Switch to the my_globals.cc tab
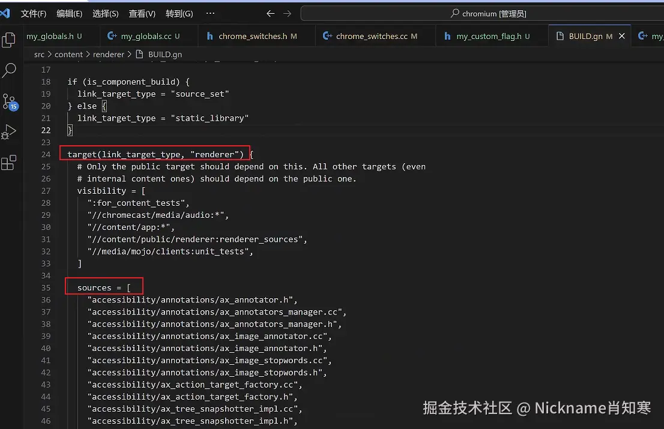664x429 pixels. [149, 36]
